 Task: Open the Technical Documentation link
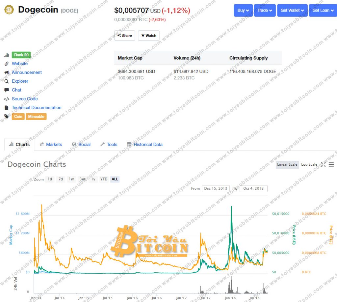pyautogui.click(x=37, y=108)
